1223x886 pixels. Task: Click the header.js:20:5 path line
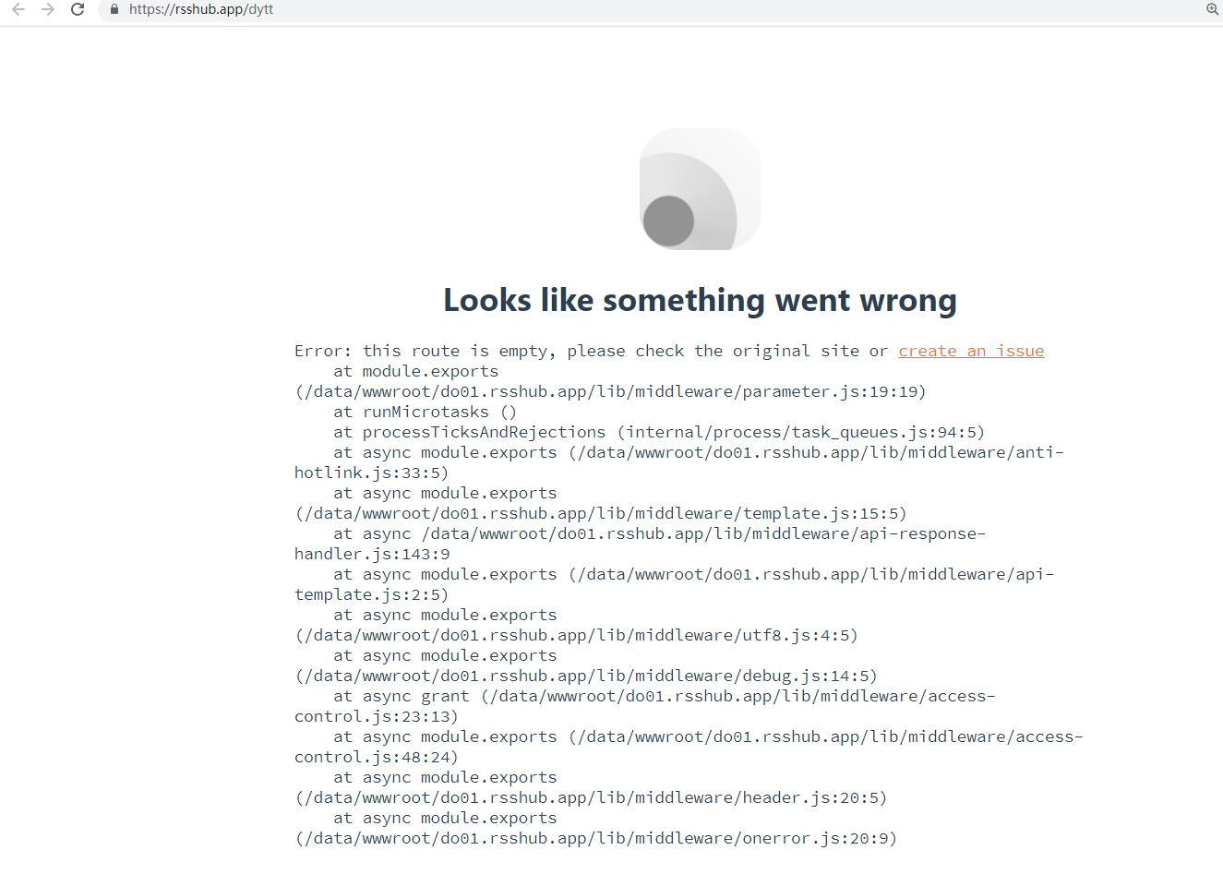(x=591, y=797)
